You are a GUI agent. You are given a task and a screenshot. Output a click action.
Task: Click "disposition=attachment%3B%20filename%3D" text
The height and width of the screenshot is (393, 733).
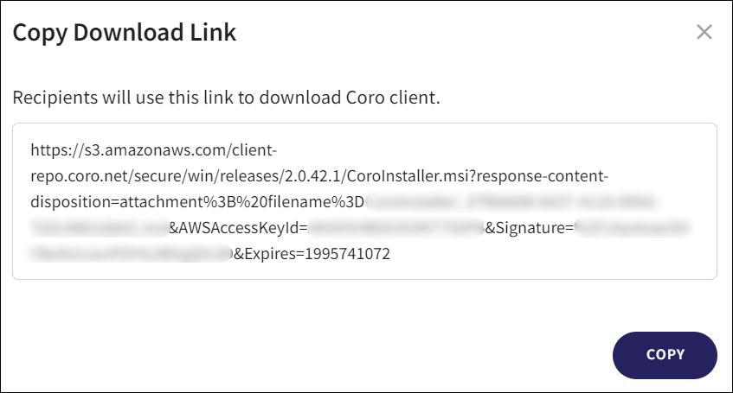197,203
